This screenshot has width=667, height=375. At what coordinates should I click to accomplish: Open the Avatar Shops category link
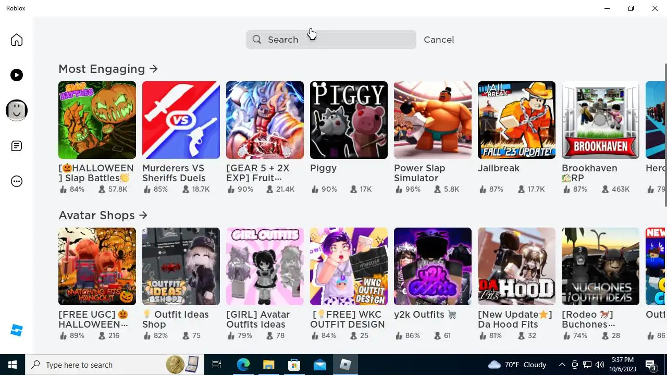tap(103, 215)
